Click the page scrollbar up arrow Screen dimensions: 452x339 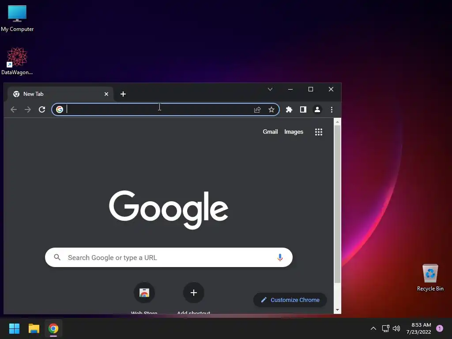coord(337,122)
